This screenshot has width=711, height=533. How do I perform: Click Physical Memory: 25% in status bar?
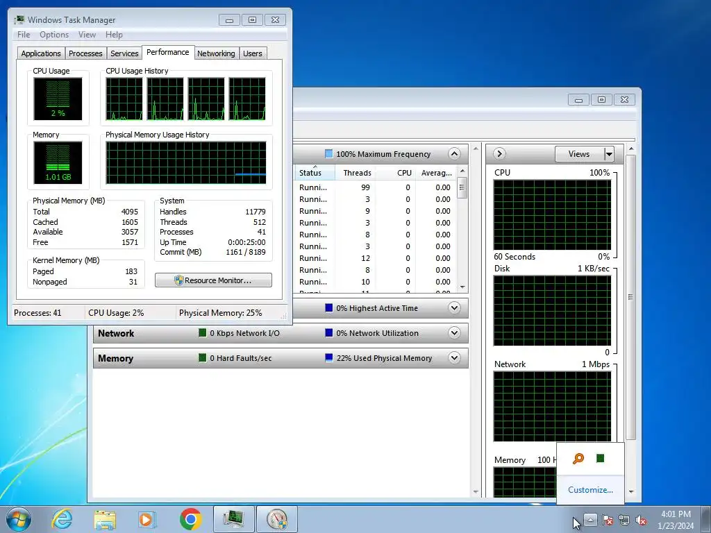(x=220, y=313)
